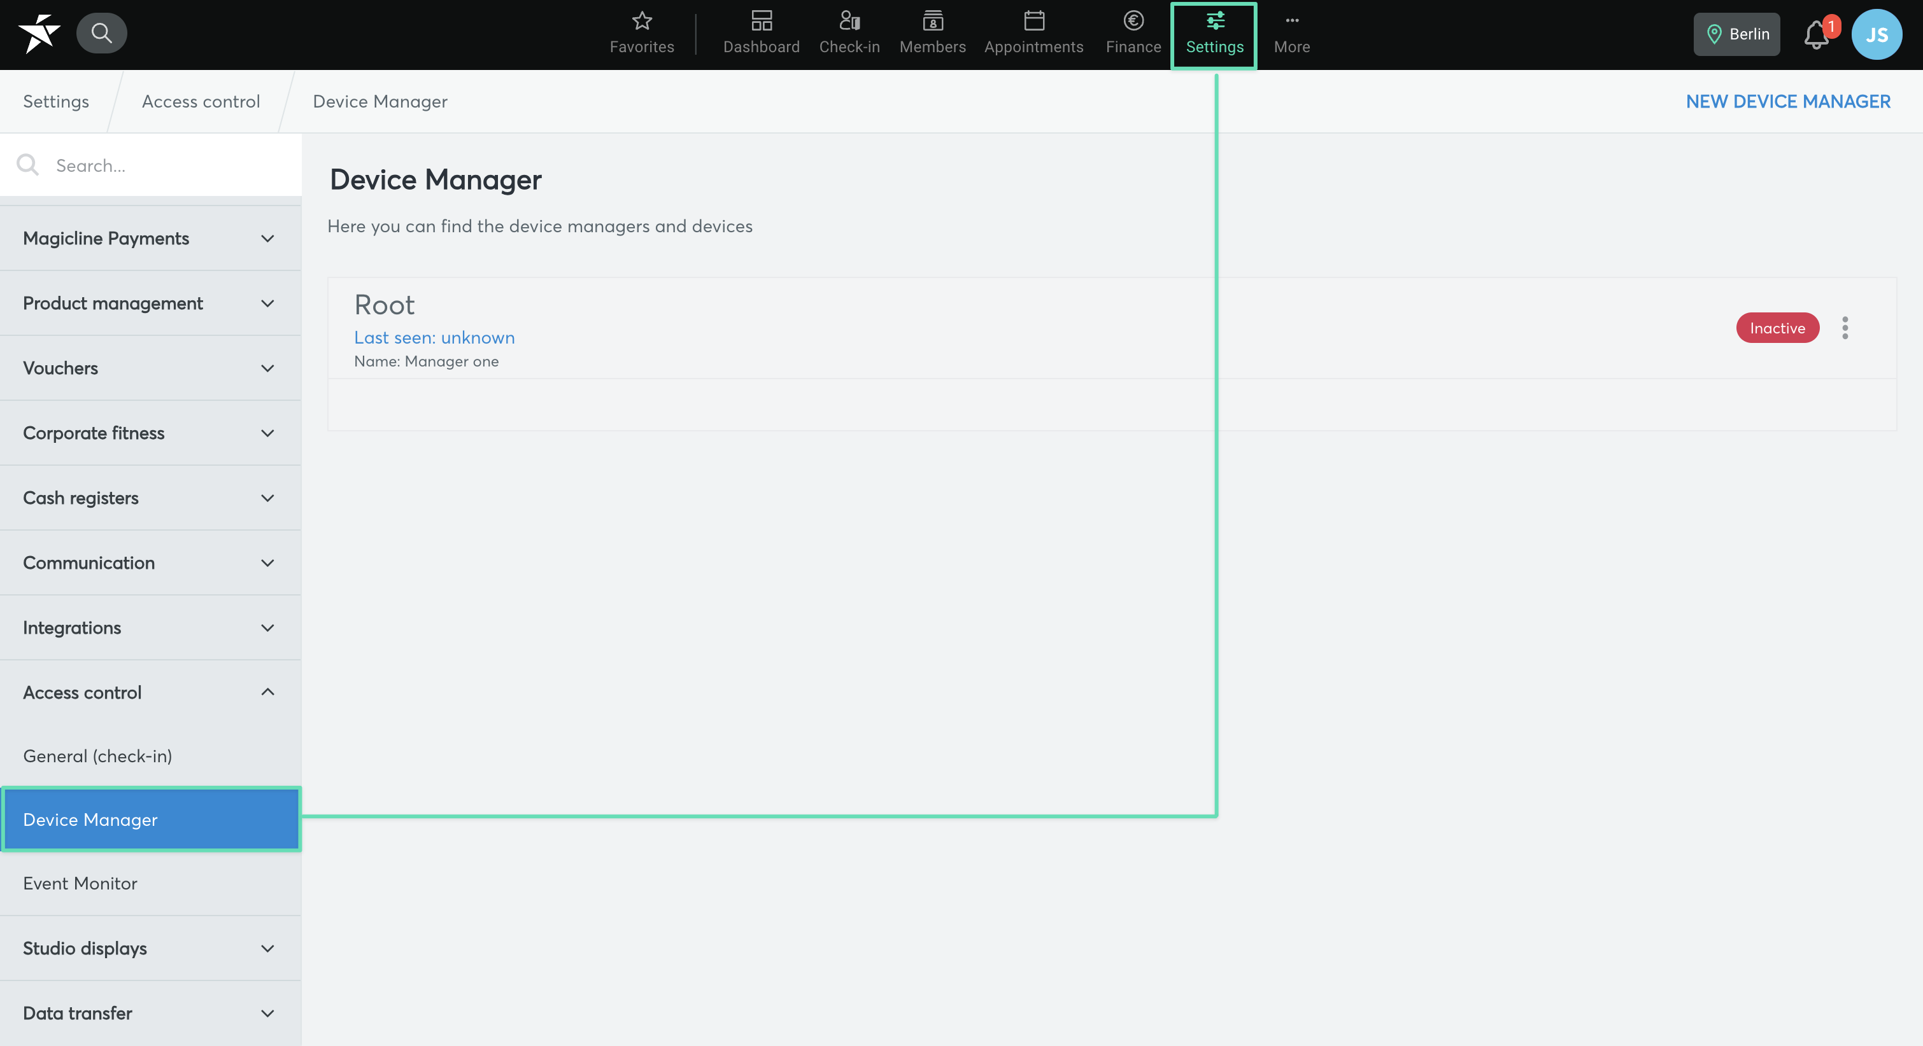The height and width of the screenshot is (1046, 1923).
Task: Click 'Last seen: unknown' text
Action: point(434,337)
